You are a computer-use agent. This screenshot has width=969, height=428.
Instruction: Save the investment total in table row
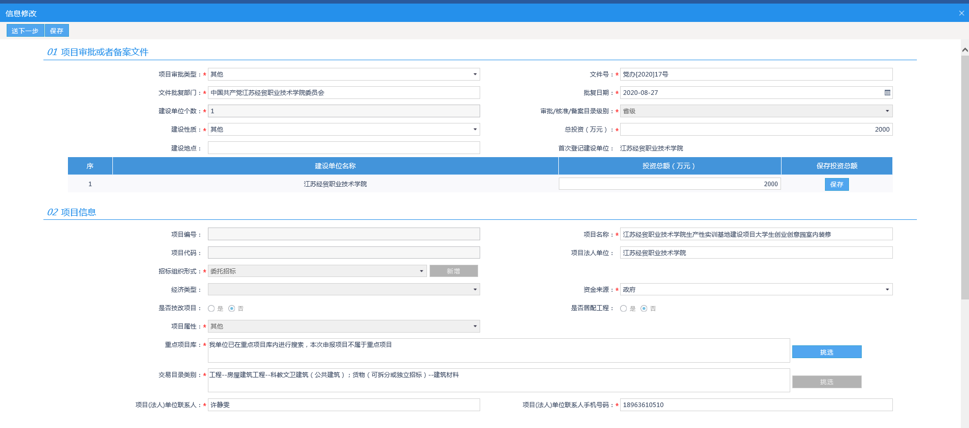(836, 185)
